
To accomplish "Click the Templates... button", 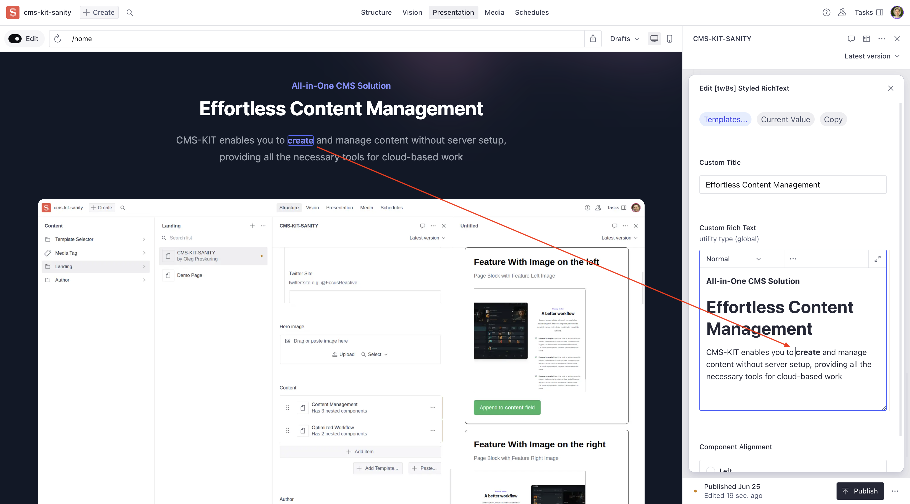I will point(725,119).
